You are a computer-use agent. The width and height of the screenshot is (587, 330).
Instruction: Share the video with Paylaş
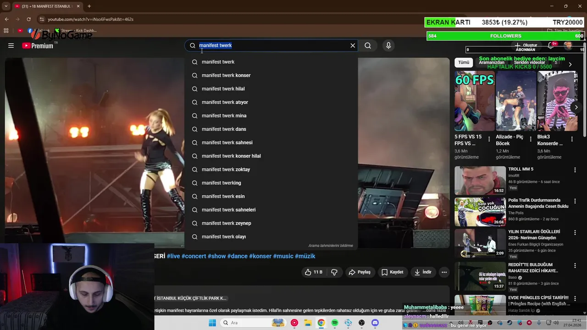[360, 272]
